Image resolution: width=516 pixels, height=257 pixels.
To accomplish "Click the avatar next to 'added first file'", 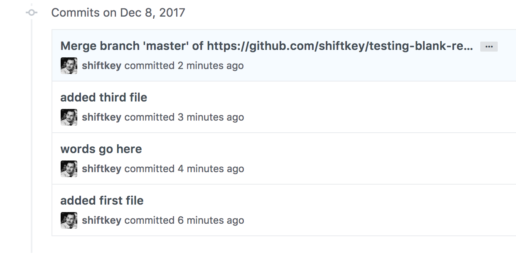I will (x=69, y=220).
